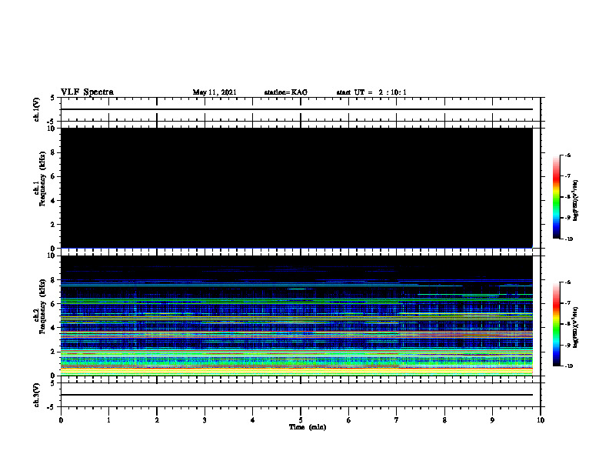The height and width of the screenshot is (471, 609).
Task: Click the "VLF Spectra" title text
Action: click(x=87, y=92)
